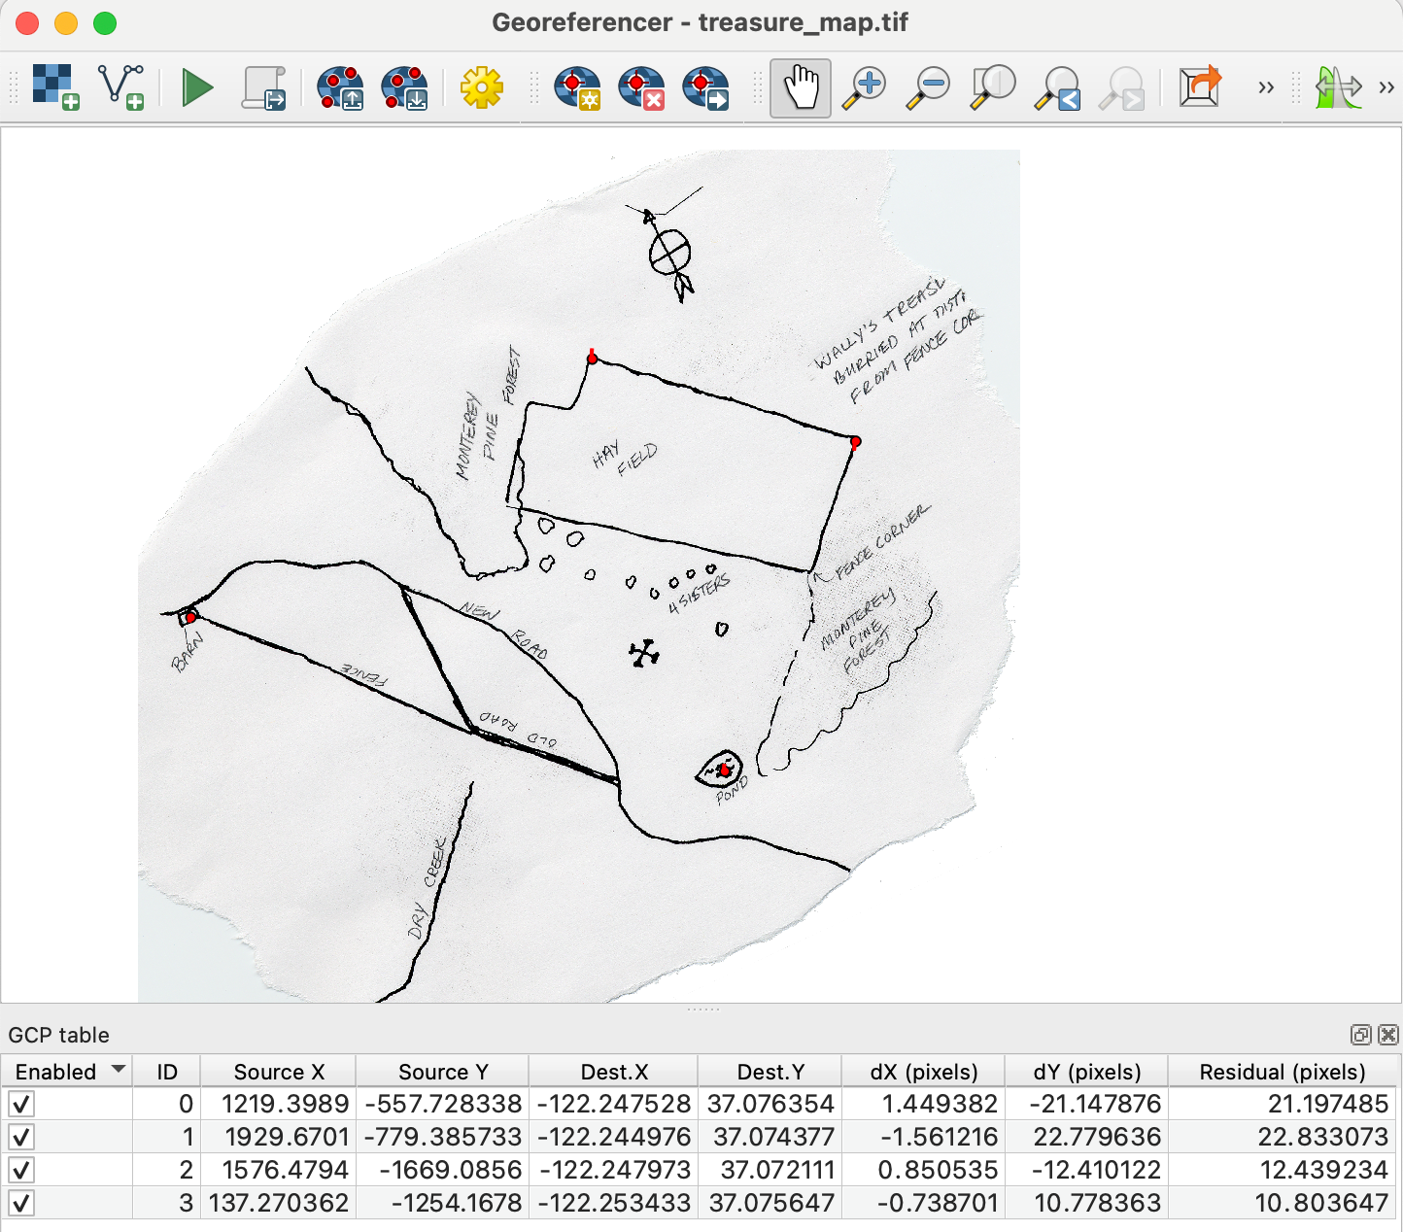Uncheck the enabled box for GCP 2
Viewport: 1403px width, 1232px height.
click(x=21, y=1171)
